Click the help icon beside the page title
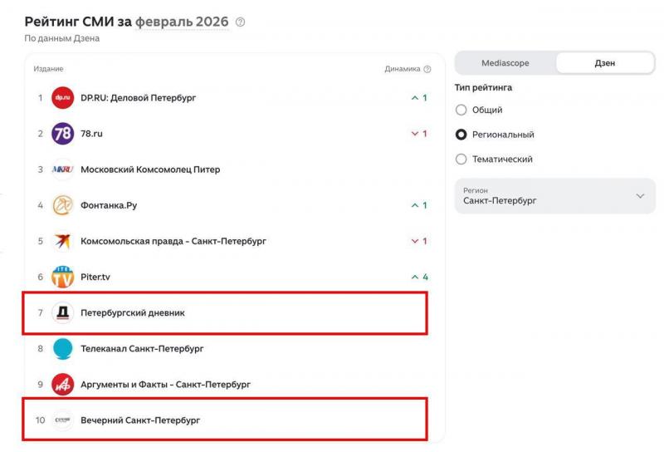 pos(241,22)
